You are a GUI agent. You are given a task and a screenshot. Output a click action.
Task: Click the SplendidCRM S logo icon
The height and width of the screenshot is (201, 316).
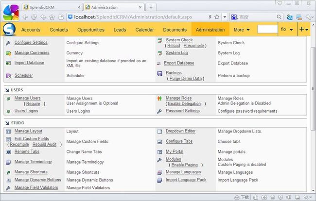pos(9,30)
